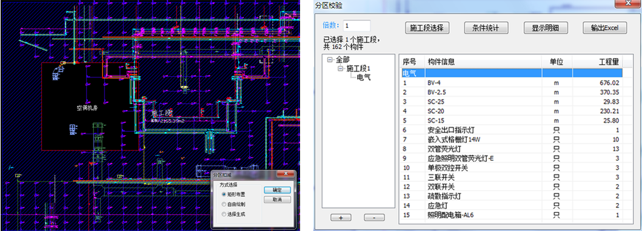Image resolution: width=642 pixels, height=231 pixels.
Task: Click the 倍数 input field
Action: pos(356,26)
